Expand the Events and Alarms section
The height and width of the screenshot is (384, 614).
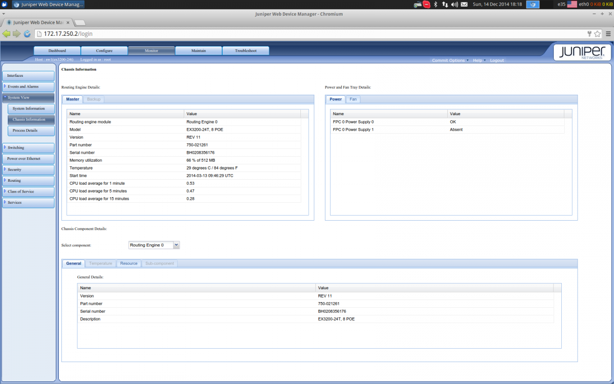28,87
